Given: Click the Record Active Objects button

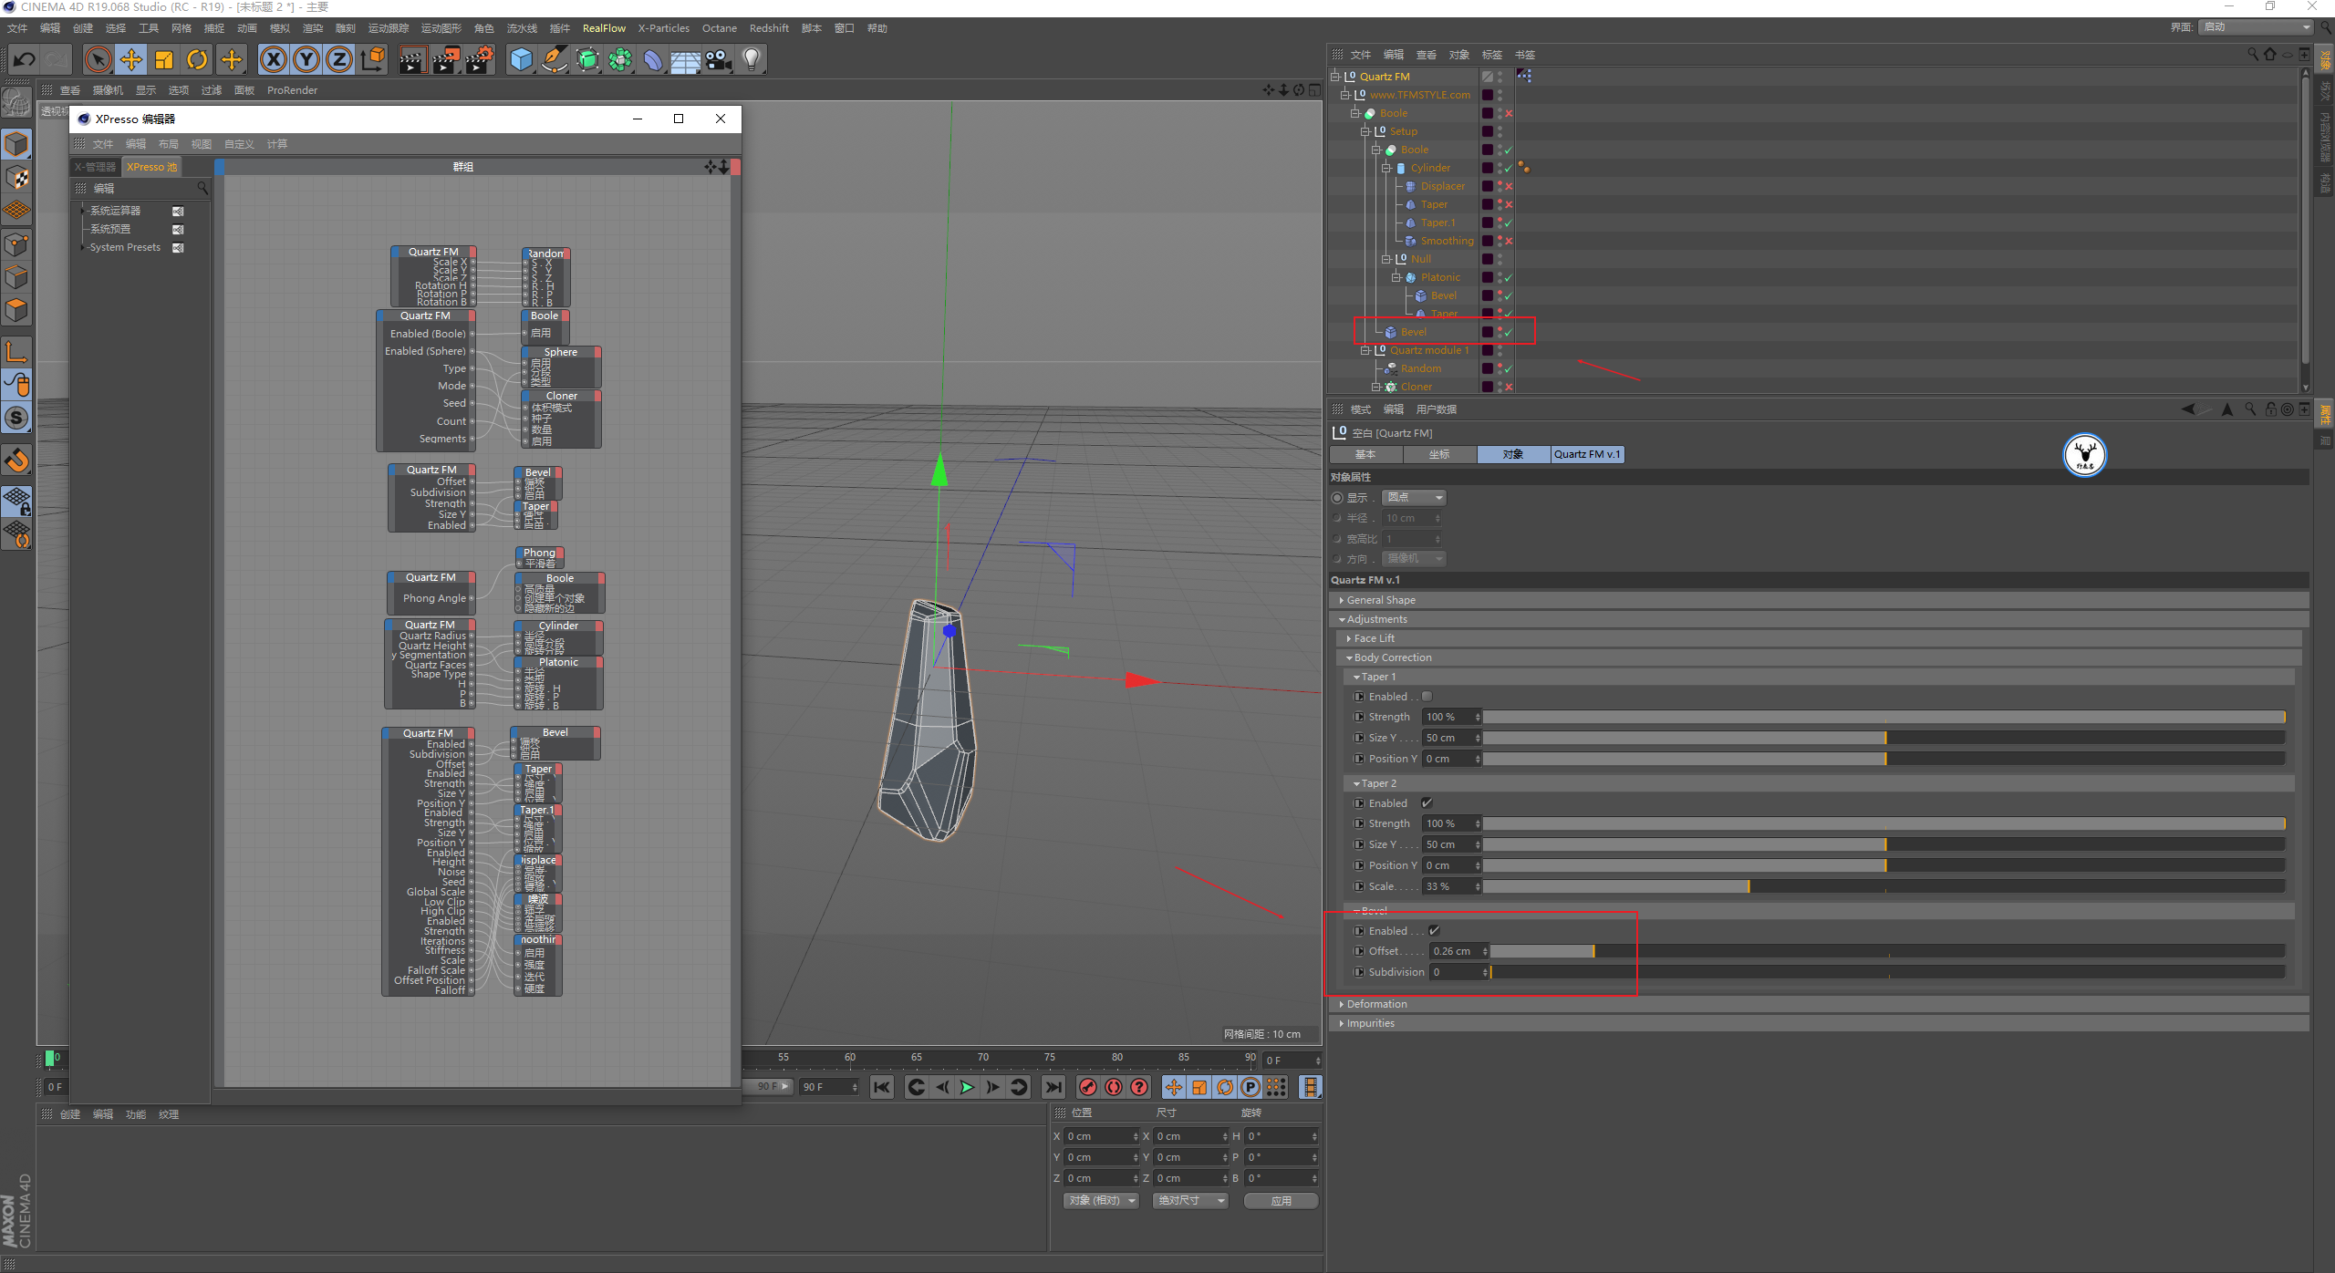Looking at the screenshot, I should coord(1087,1087).
